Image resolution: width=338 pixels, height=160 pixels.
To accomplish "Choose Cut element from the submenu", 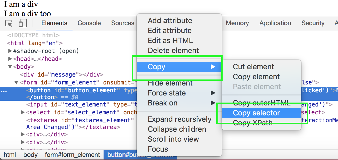I will [253, 67].
